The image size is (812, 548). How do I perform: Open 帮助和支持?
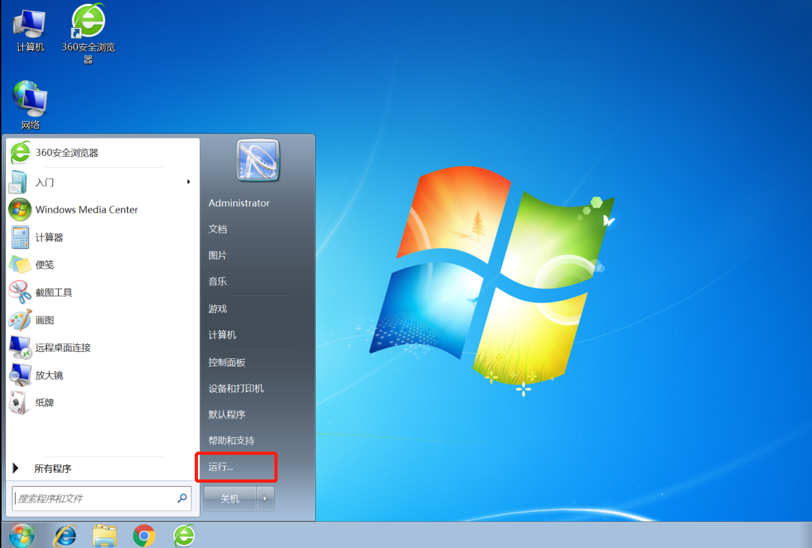tap(231, 440)
